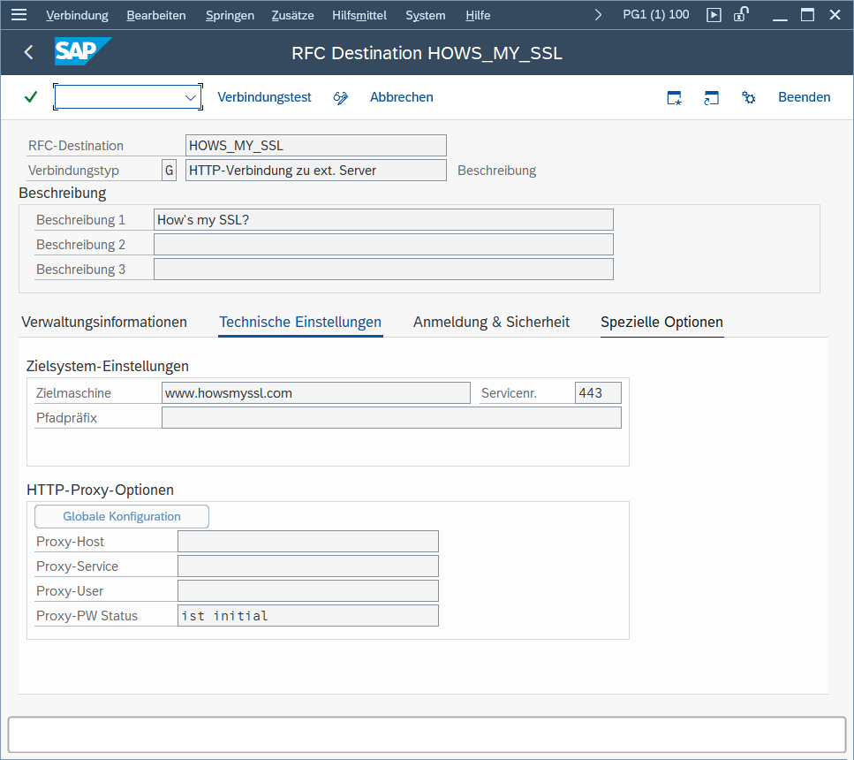Click the play button icon in title bar
The width and height of the screenshot is (854, 760).
click(x=714, y=15)
